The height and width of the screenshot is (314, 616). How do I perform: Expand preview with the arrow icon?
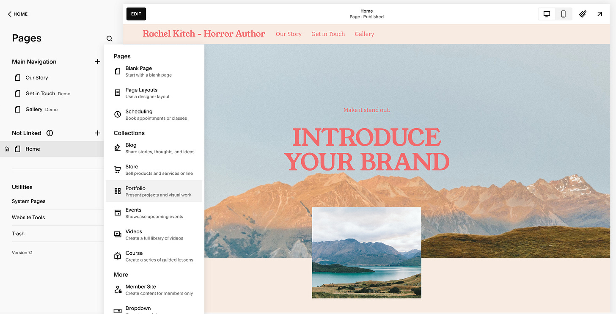pyautogui.click(x=600, y=14)
